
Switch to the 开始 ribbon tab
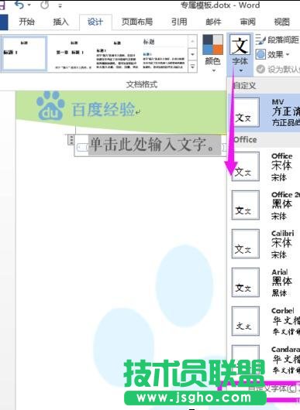click(x=26, y=22)
